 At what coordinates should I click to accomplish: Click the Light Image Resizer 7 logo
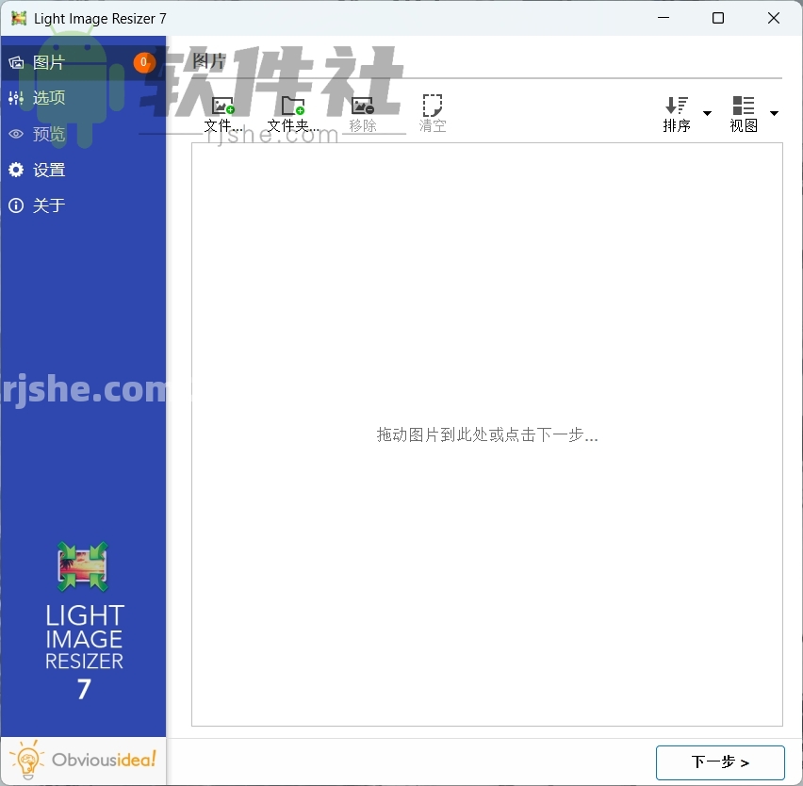click(x=83, y=568)
